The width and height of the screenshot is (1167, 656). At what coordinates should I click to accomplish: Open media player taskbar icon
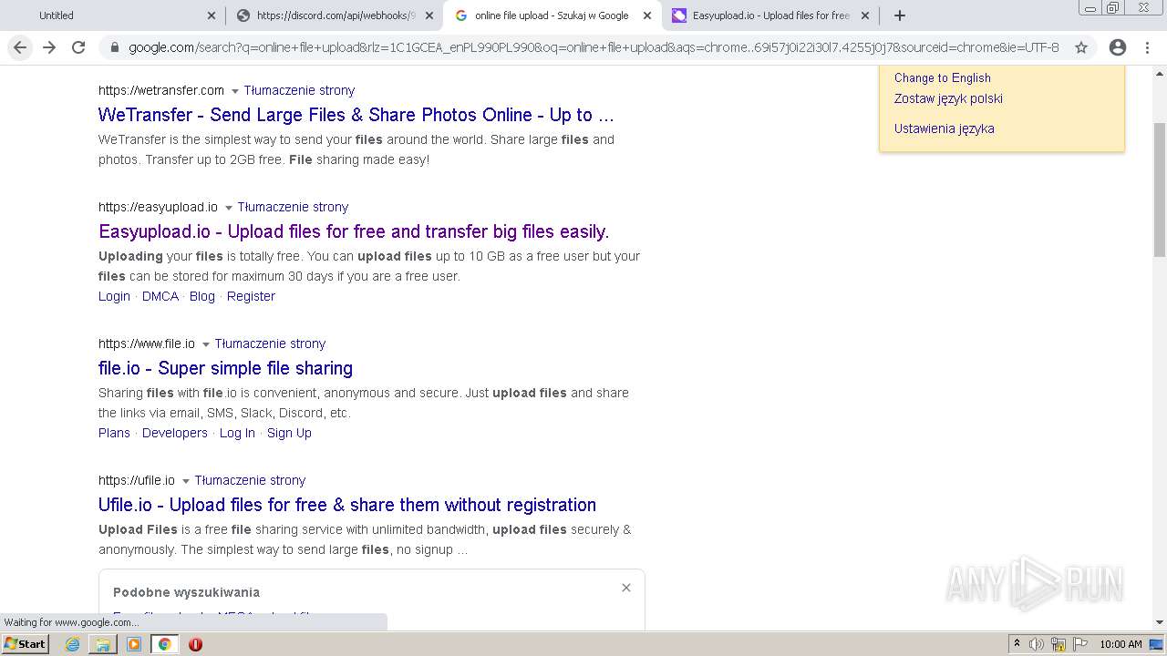point(134,644)
